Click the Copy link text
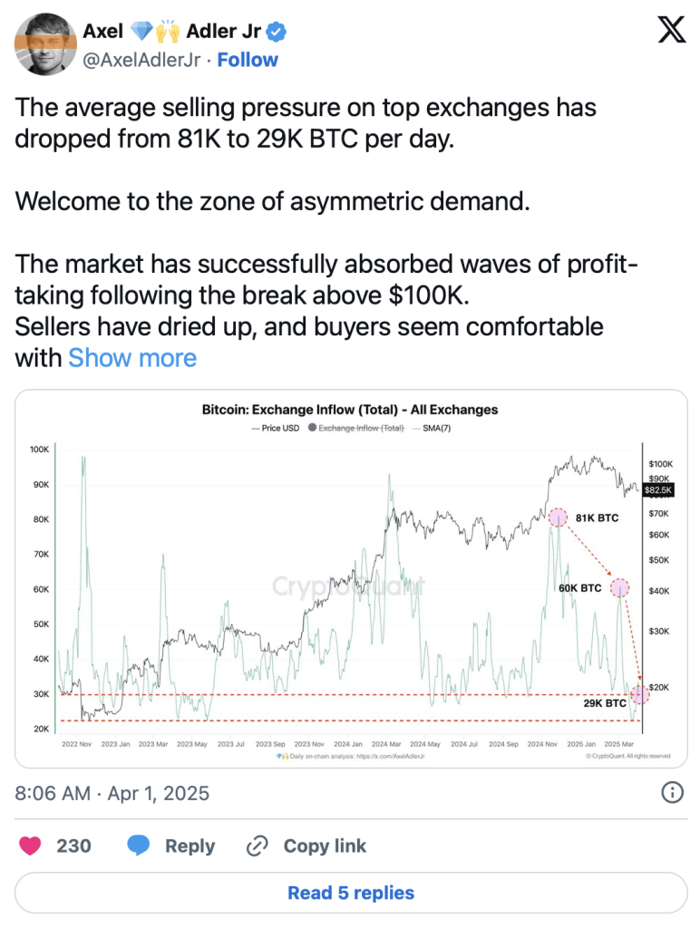Screen dimensions: 700x928 tap(325, 846)
